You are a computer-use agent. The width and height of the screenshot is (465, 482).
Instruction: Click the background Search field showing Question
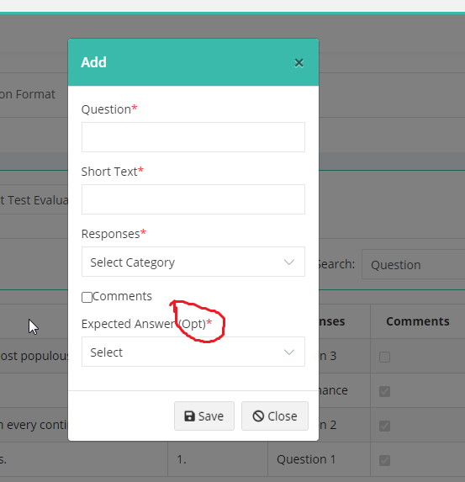click(x=414, y=264)
